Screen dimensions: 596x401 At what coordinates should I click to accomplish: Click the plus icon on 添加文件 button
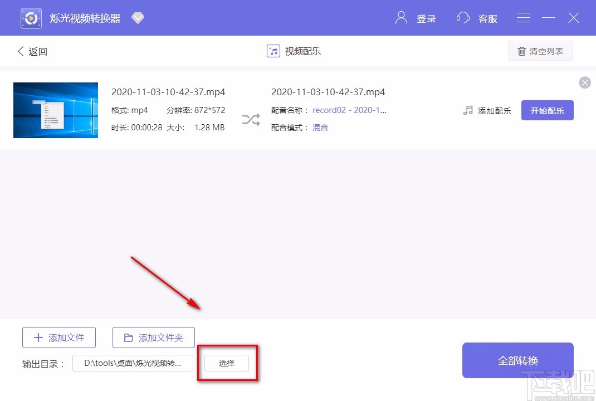click(38, 337)
